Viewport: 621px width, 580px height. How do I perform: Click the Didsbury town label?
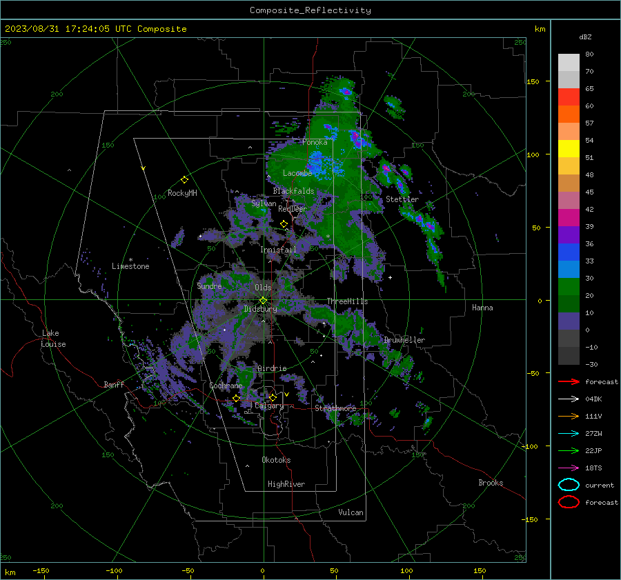point(260,309)
